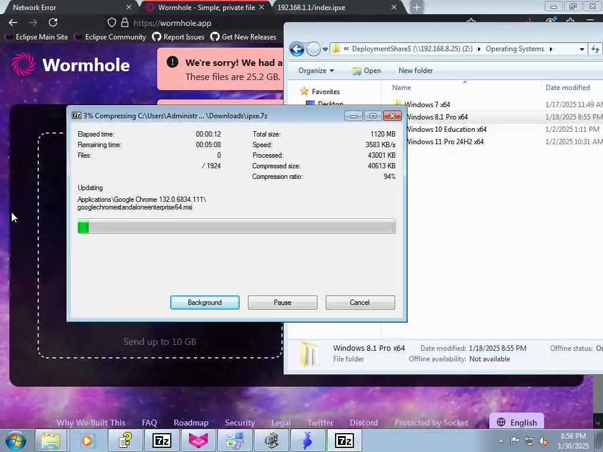The width and height of the screenshot is (603, 452).
Task: Click the 7z icon in dialog title bar
Action: [77, 115]
